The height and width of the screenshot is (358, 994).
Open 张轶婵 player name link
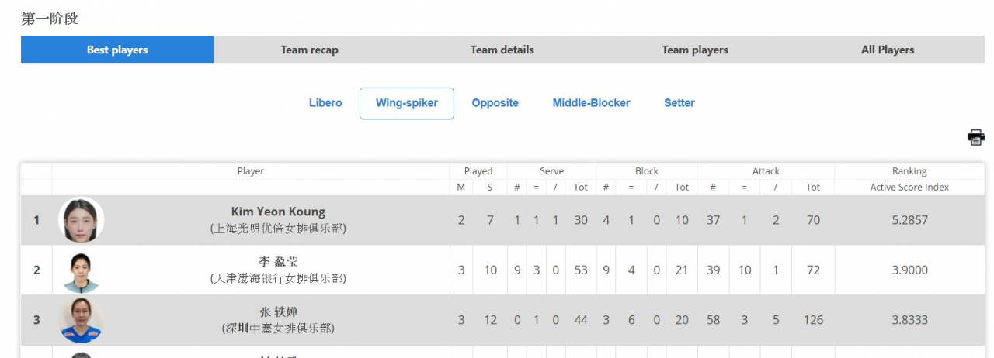[278, 312]
